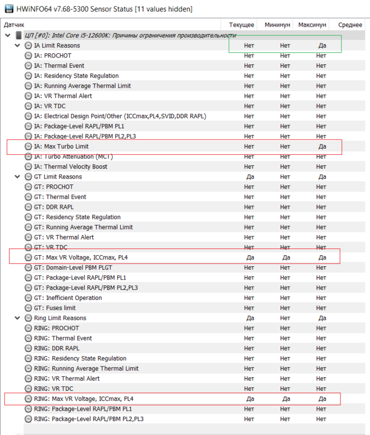Image resolution: width=370 pixels, height=435 pixels.
Task: Collapse the Ring Limit Reasons section
Action: (x=17, y=318)
